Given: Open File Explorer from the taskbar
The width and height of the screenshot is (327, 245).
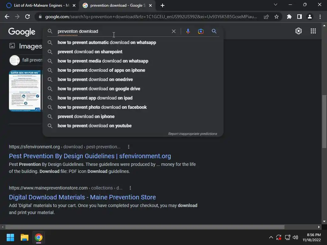Looking at the screenshot, I should [x=24, y=237].
